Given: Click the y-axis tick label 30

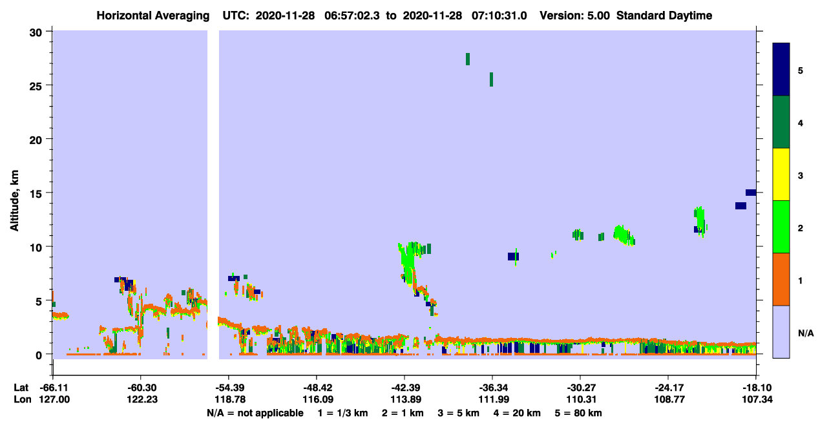Looking at the screenshot, I should [x=36, y=32].
